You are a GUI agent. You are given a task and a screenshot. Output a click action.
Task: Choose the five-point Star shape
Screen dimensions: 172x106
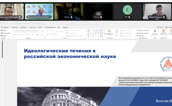101,36
